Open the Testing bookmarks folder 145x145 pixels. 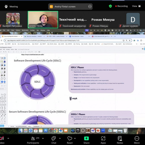click(x=77, y=44)
